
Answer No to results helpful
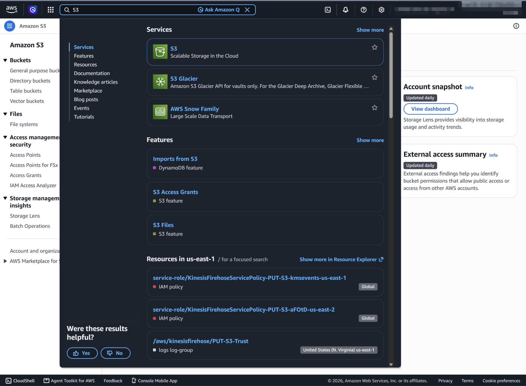tap(115, 353)
